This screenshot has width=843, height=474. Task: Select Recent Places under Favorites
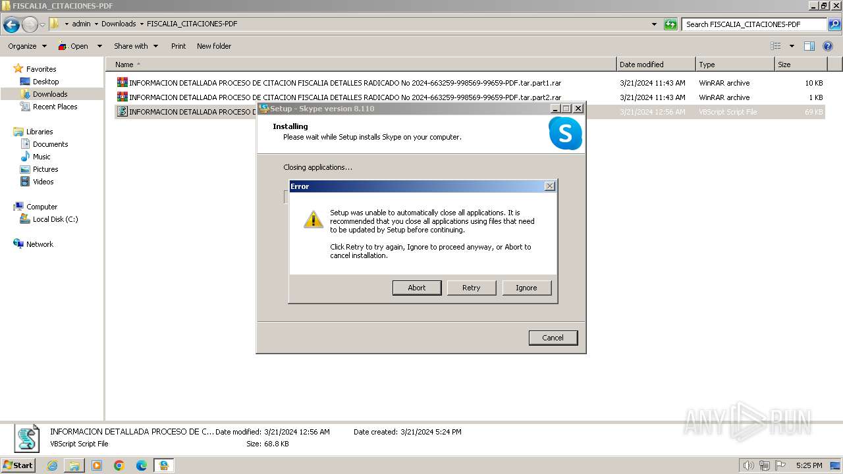(x=55, y=107)
